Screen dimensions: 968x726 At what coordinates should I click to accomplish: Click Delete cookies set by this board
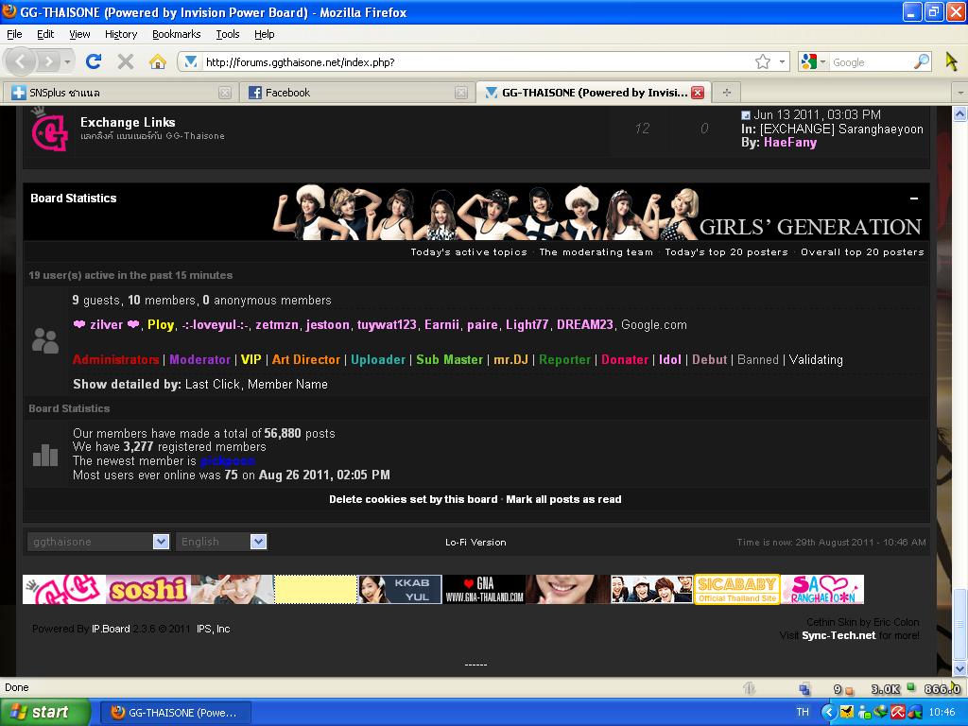pos(413,499)
